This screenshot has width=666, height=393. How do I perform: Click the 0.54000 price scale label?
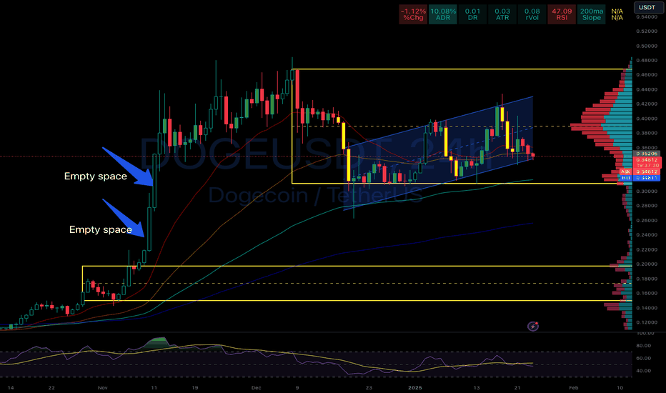[647, 17]
